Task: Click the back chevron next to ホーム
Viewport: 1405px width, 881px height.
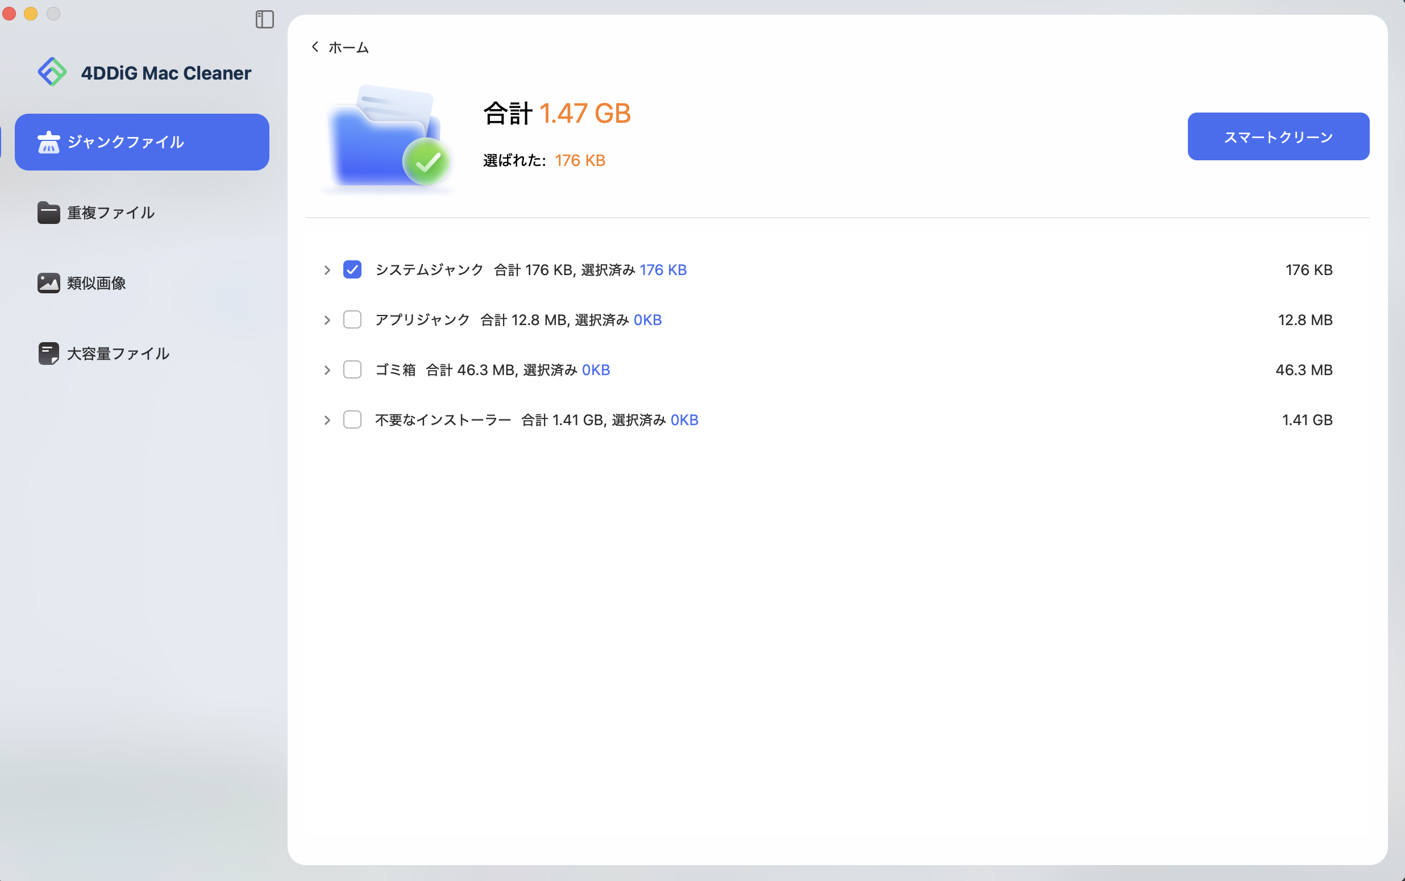Action: [x=314, y=47]
